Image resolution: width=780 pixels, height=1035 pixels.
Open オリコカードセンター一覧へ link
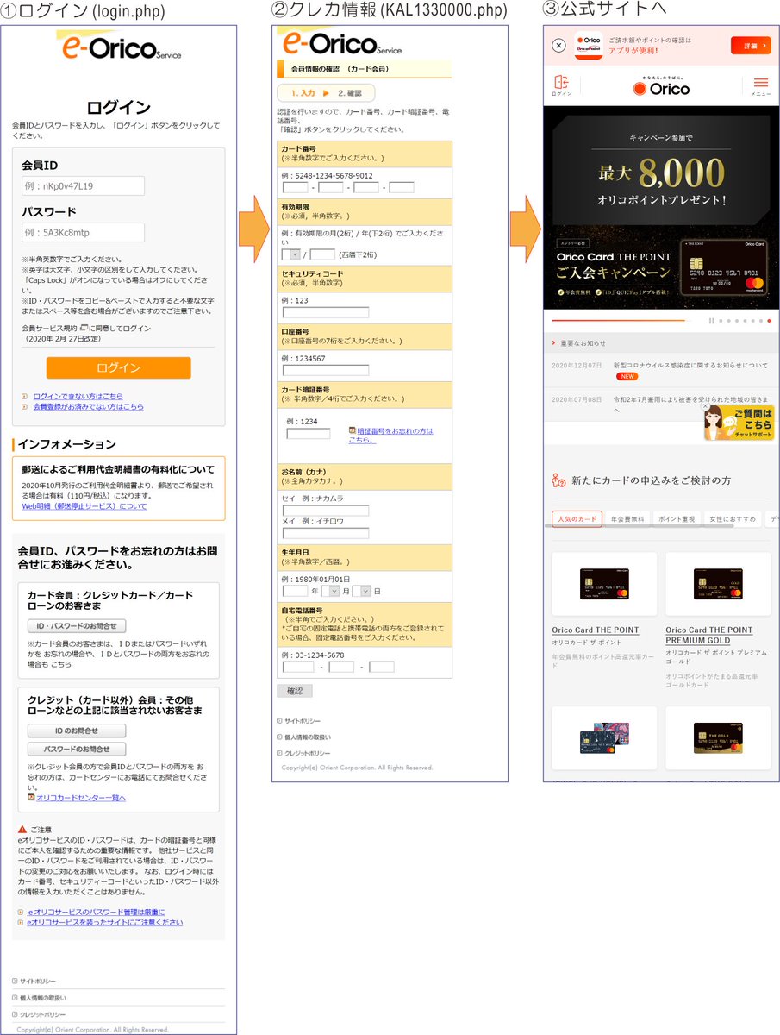(81, 798)
